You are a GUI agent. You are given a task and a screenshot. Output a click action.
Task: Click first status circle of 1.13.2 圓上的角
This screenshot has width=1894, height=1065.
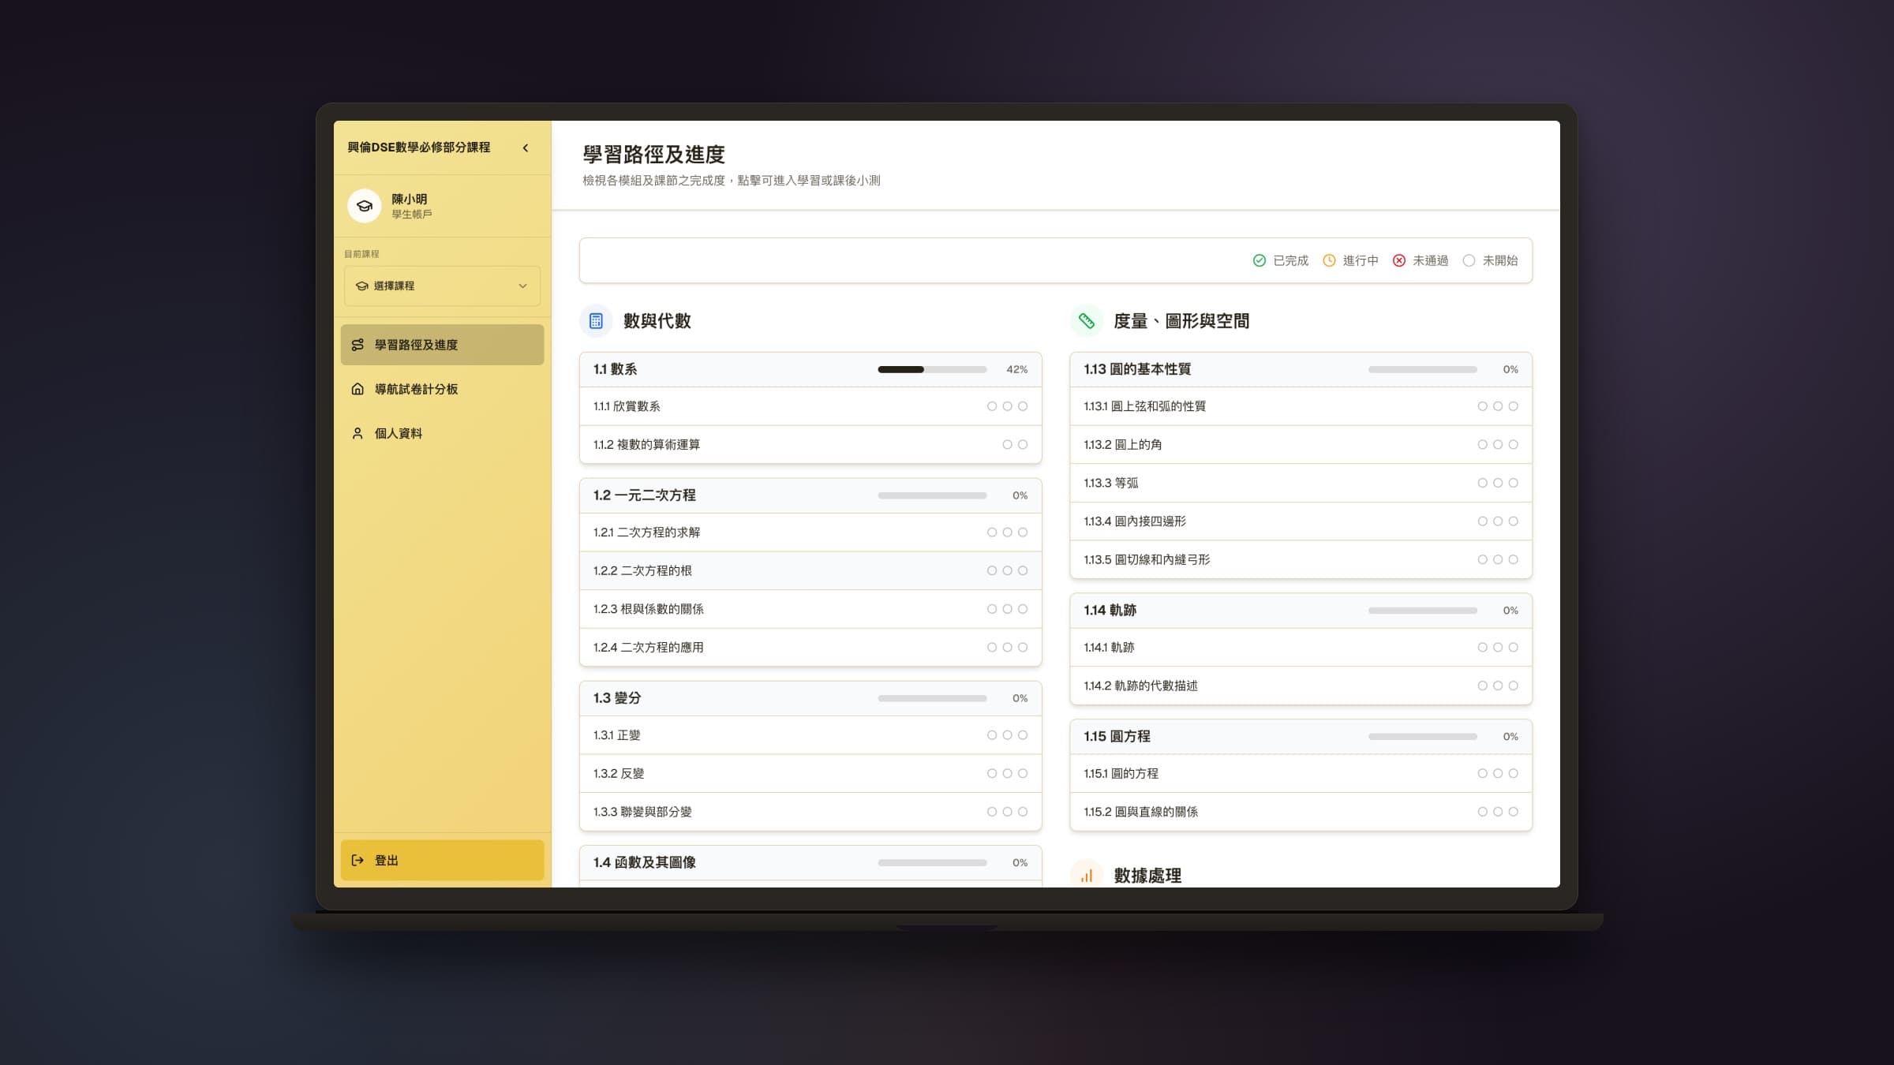[x=1482, y=445]
